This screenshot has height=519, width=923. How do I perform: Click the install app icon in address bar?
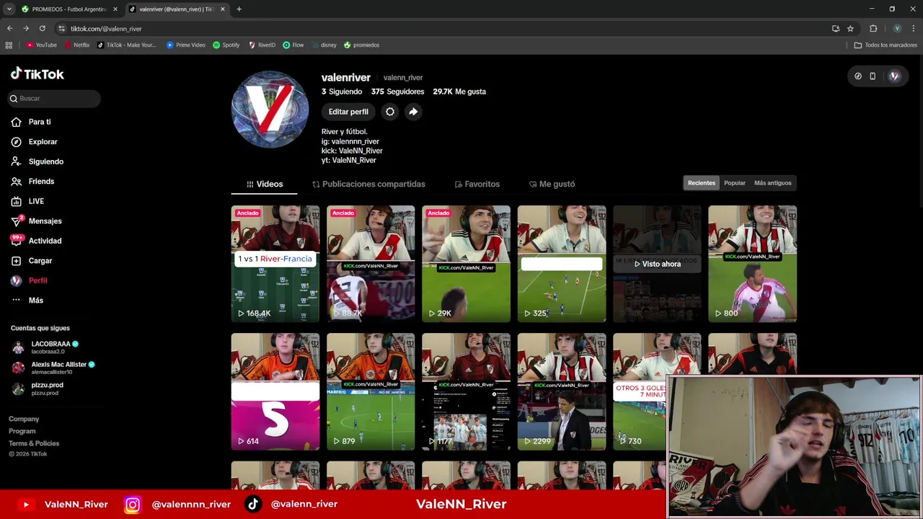pyautogui.click(x=836, y=29)
